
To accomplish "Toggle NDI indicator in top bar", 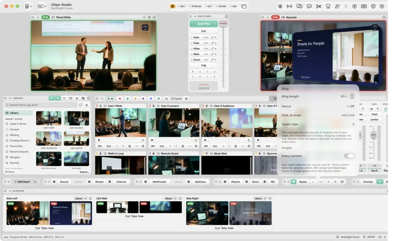I will tap(233, 7).
